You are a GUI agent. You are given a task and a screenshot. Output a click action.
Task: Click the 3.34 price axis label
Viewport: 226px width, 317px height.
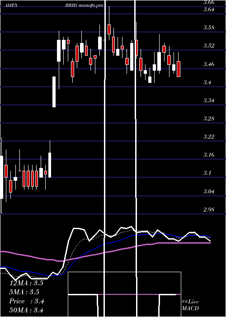tap(209, 101)
